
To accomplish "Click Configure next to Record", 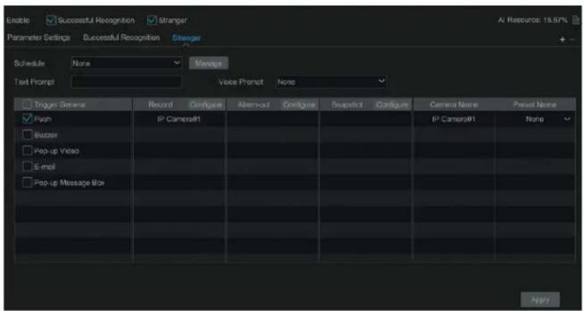I will (205, 105).
